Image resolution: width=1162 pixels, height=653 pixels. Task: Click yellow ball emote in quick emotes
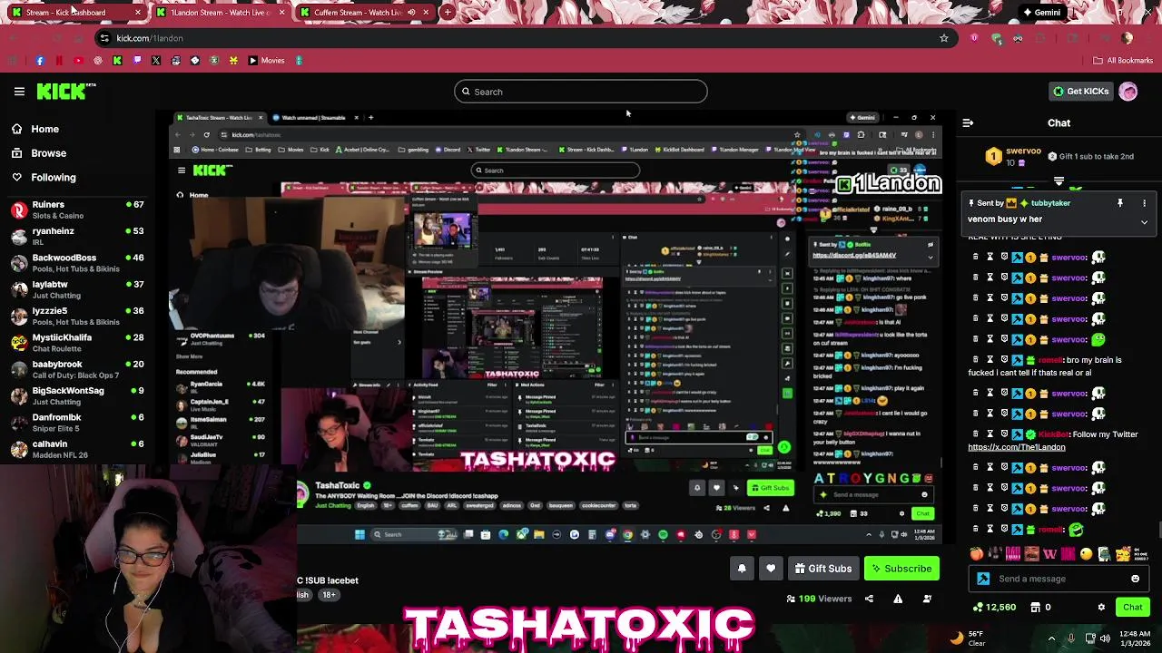pos(1087,554)
